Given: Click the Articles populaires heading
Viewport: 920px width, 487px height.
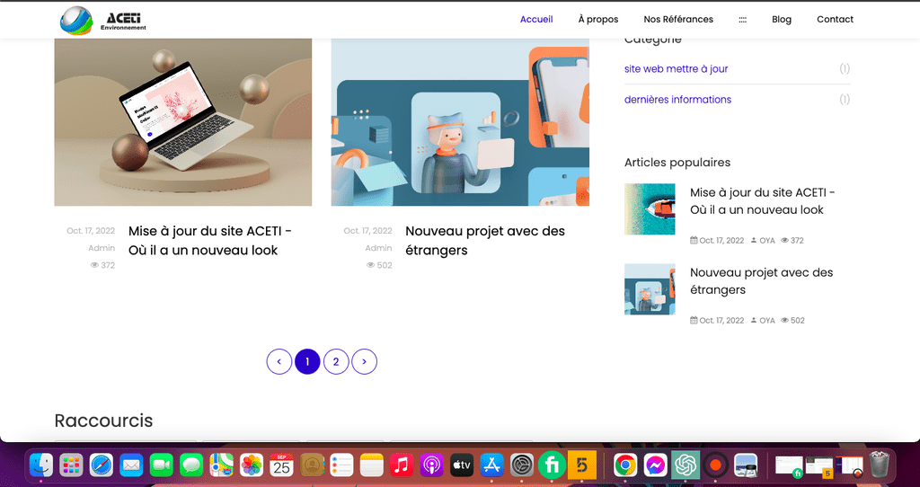Looking at the screenshot, I should pos(677,163).
